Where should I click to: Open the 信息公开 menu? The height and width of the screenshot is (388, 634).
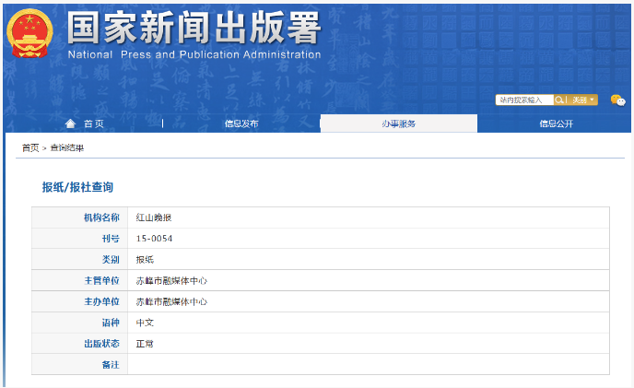coord(556,123)
